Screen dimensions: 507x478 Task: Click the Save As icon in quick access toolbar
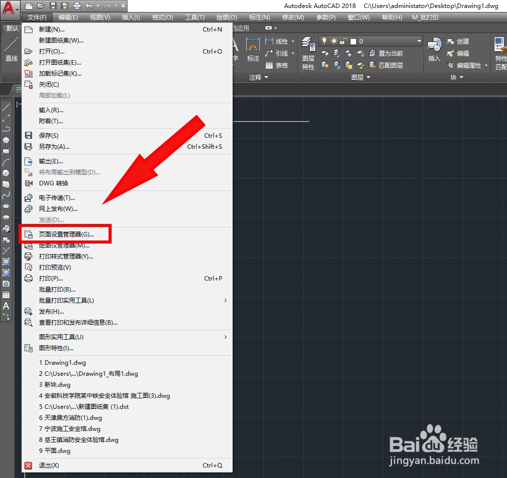pos(65,6)
